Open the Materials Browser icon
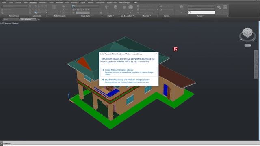The height and width of the screenshot is (146, 260). coord(138,6)
